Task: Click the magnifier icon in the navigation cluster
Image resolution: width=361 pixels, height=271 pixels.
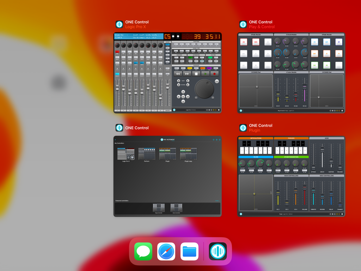Action: coord(183,97)
